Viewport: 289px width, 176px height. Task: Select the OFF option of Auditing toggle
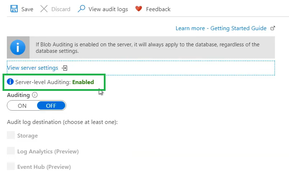pos(51,106)
